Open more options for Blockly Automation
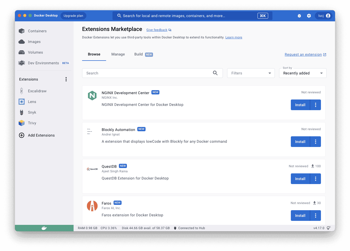Screen dimensions: 350x251 coord(316,142)
